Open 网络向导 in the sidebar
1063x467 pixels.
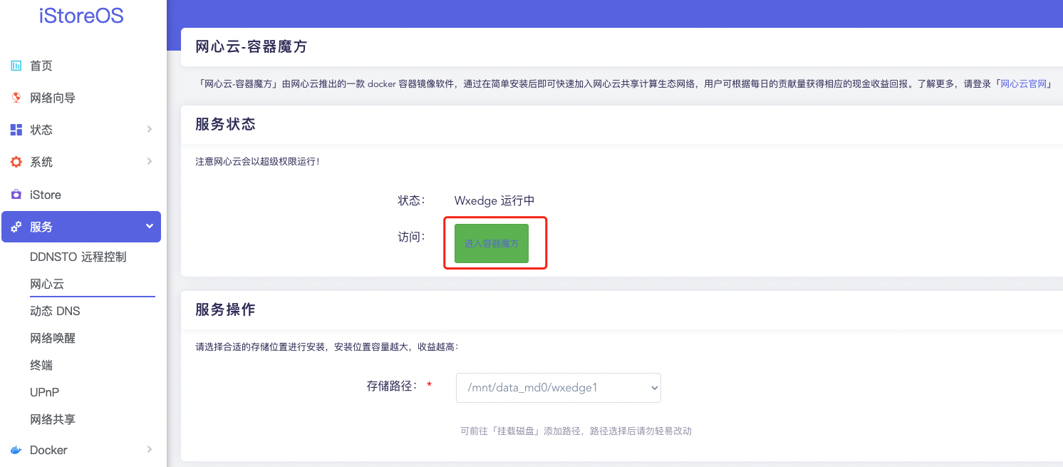pyautogui.click(x=53, y=98)
